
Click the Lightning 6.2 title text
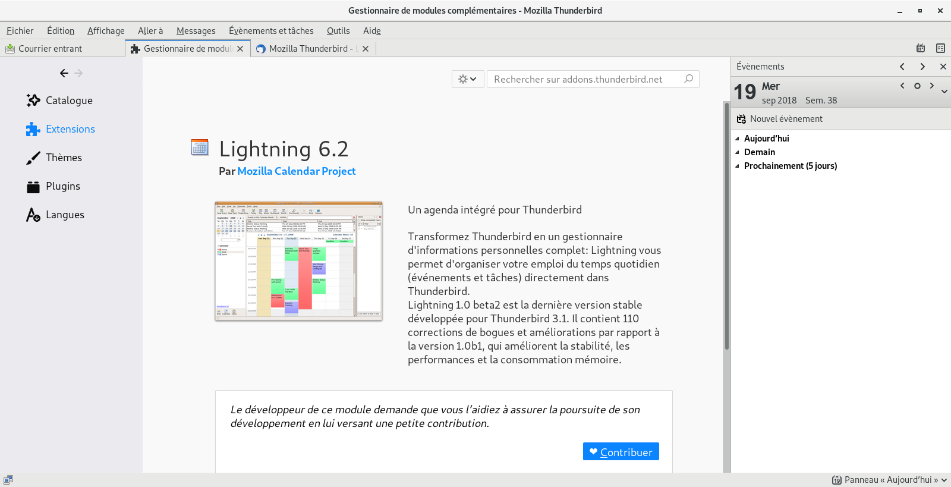pyautogui.click(x=284, y=149)
